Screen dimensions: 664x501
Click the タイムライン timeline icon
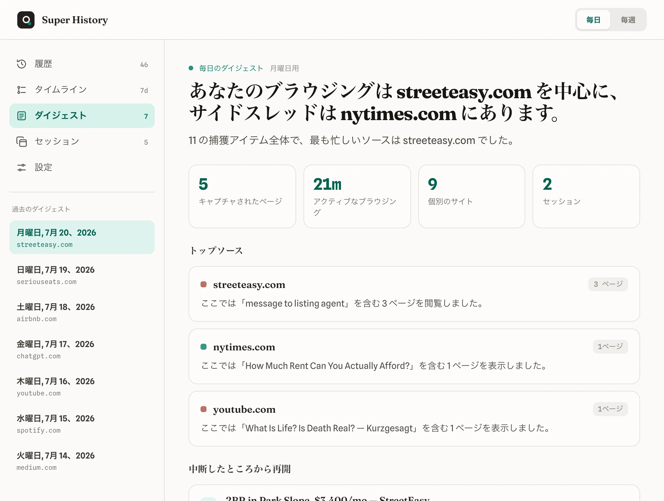(22, 90)
